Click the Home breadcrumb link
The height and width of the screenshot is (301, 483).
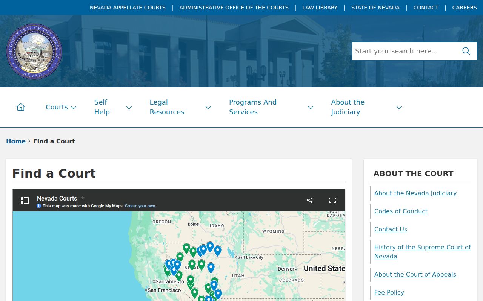pos(16,141)
